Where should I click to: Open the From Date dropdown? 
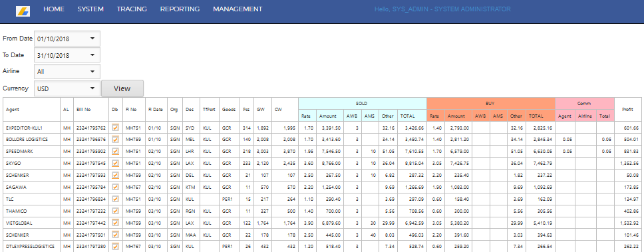click(x=67, y=39)
